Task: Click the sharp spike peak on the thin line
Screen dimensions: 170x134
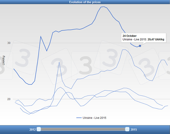Action: click(59, 62)
